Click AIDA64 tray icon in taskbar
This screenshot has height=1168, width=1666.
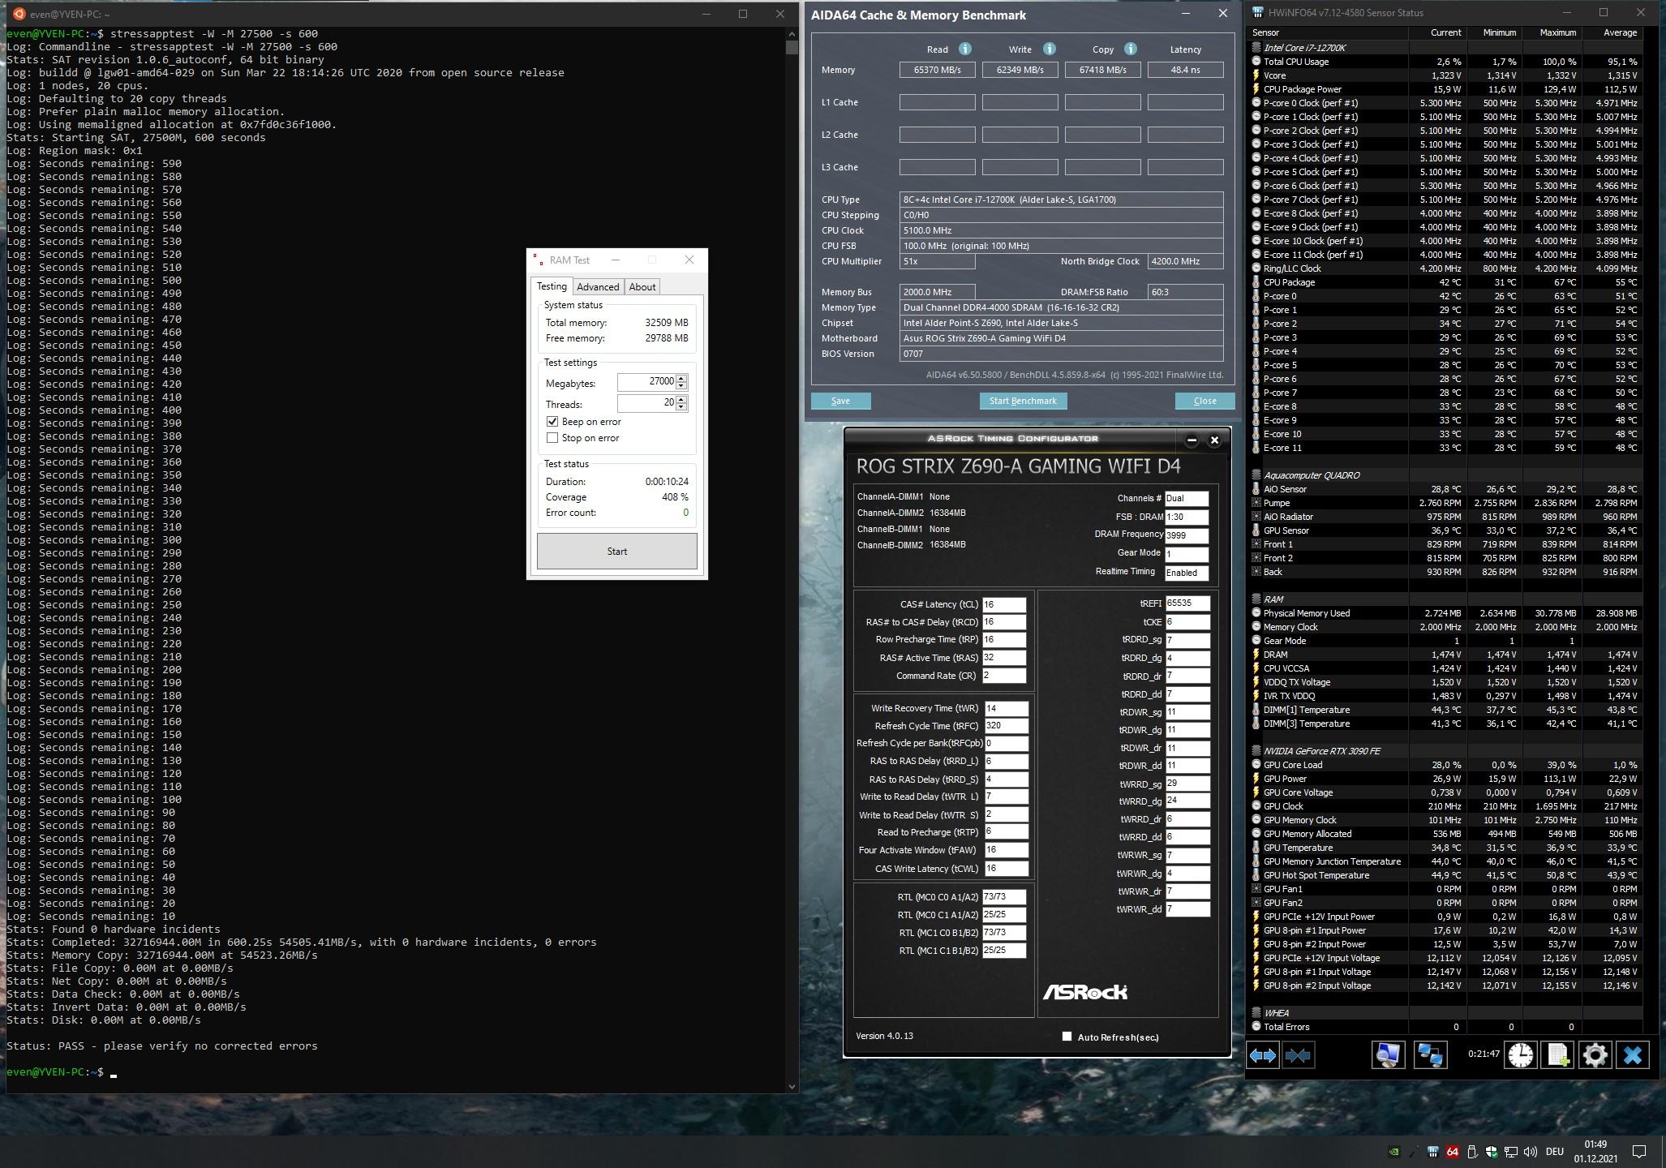click(x=1452, y=1152)
